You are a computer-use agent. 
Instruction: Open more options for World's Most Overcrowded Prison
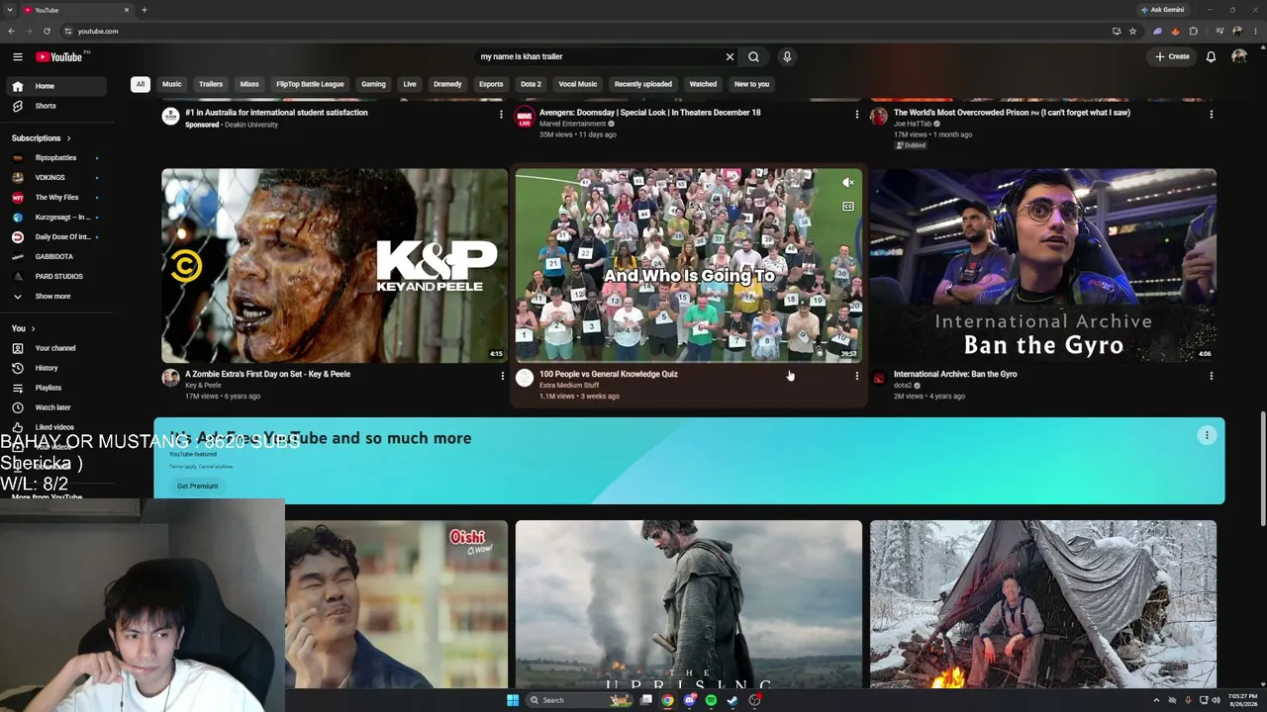pyautogui.click(x=1211, y=115)
